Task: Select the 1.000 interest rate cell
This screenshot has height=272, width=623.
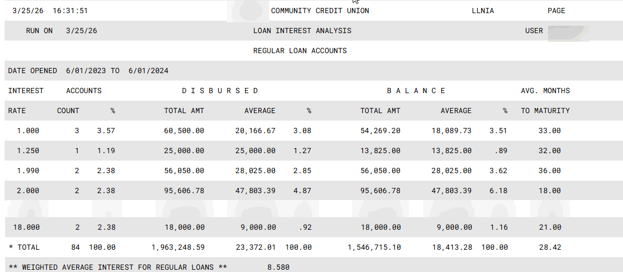Action: pos(28,130)
